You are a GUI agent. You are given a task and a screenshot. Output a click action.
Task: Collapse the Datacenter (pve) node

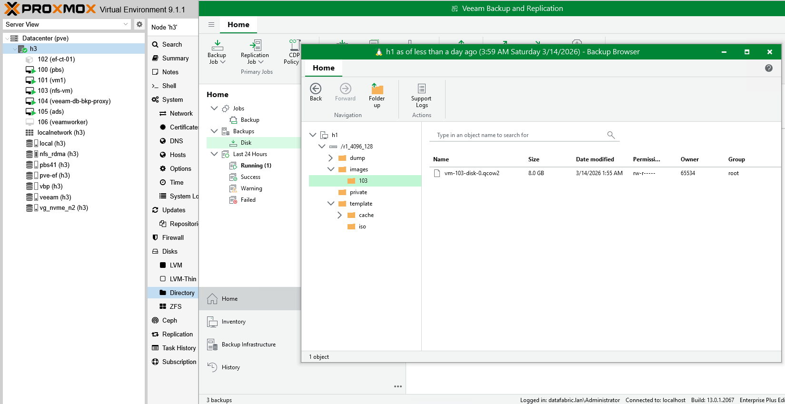click(x=7, y=38)
